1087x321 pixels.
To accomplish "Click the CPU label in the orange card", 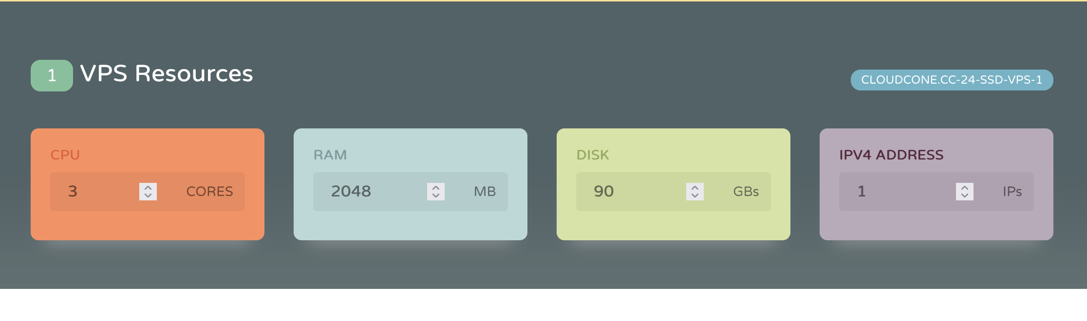I will [65, 155].
